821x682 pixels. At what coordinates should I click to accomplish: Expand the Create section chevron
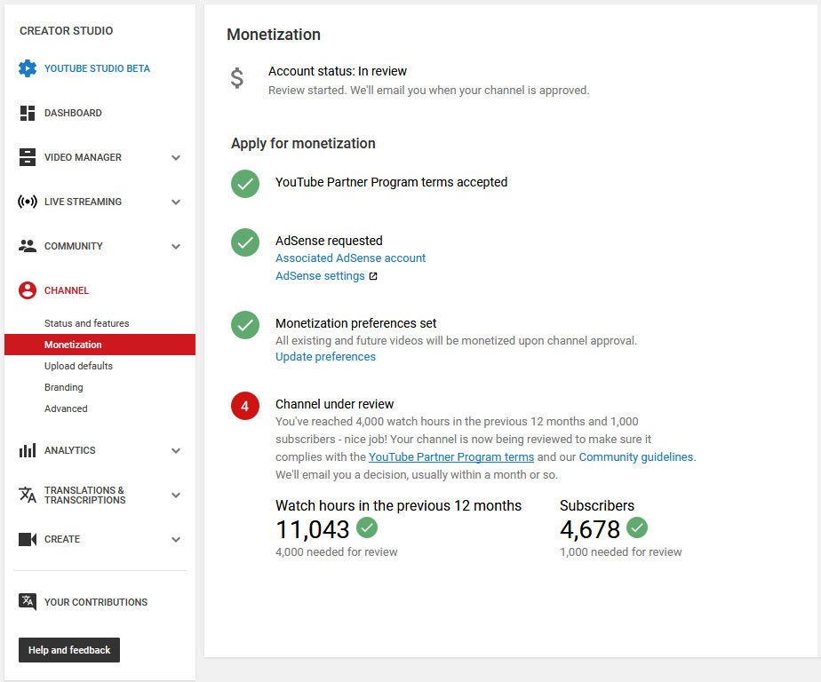[176, 540]
